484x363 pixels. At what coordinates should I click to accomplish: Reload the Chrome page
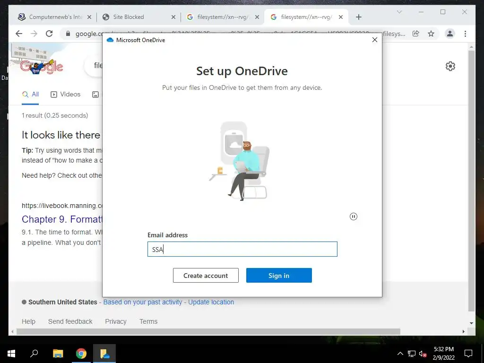[49, 34]
